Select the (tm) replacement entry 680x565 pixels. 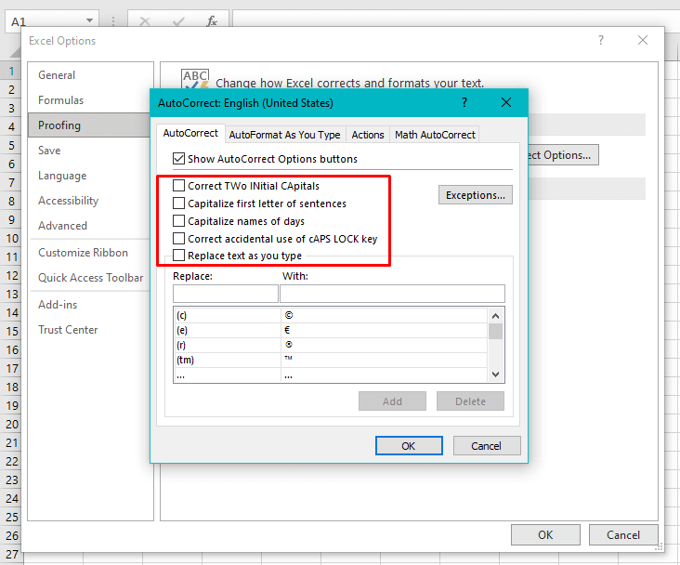[331, 360]
